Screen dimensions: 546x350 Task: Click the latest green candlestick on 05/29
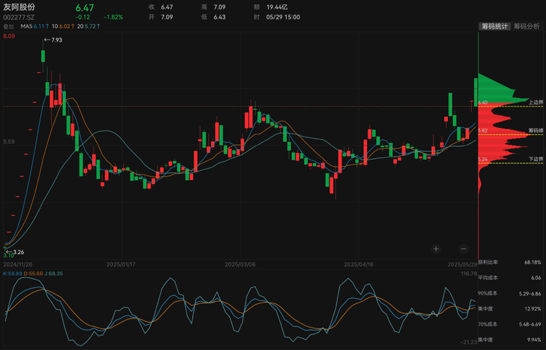(x=476, y=92)
